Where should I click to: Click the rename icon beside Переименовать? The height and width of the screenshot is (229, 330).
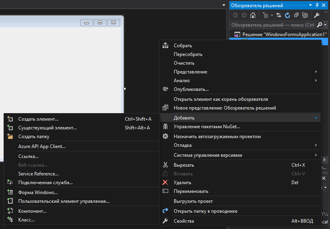[165, 191]
